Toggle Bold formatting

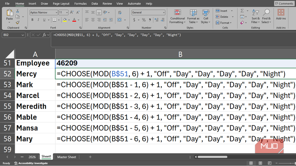point(32,20)
